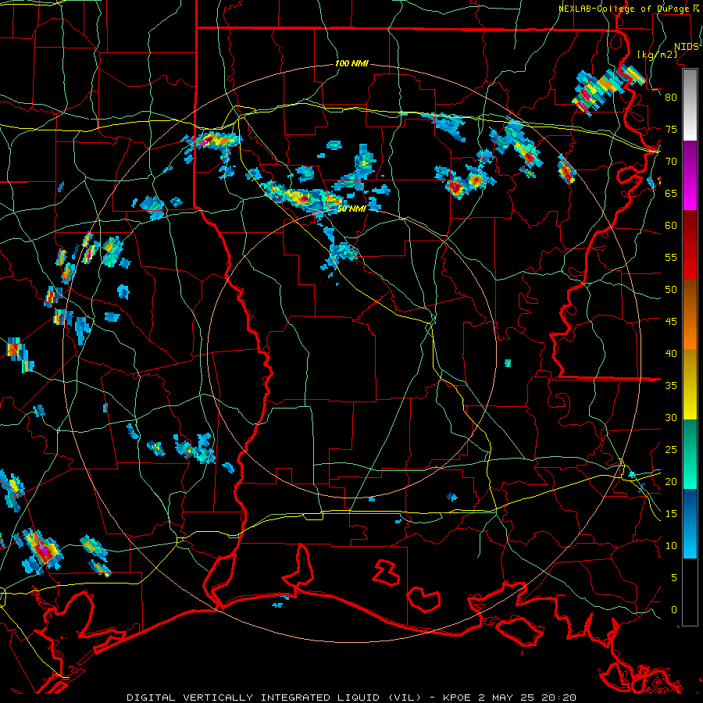703x703 pixels.
Task: Click the 15 value on the scale
Action: [671, 514]
